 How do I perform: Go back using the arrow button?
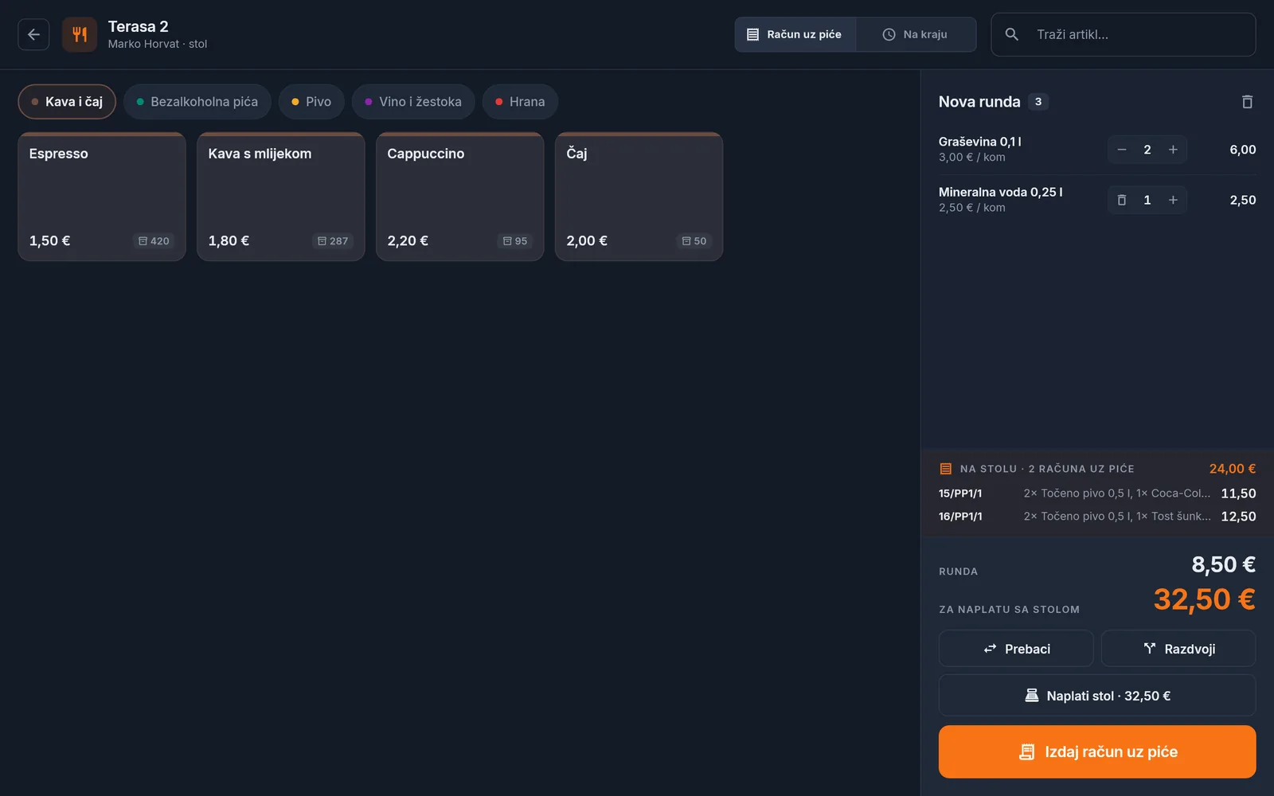tap(33, 34)
